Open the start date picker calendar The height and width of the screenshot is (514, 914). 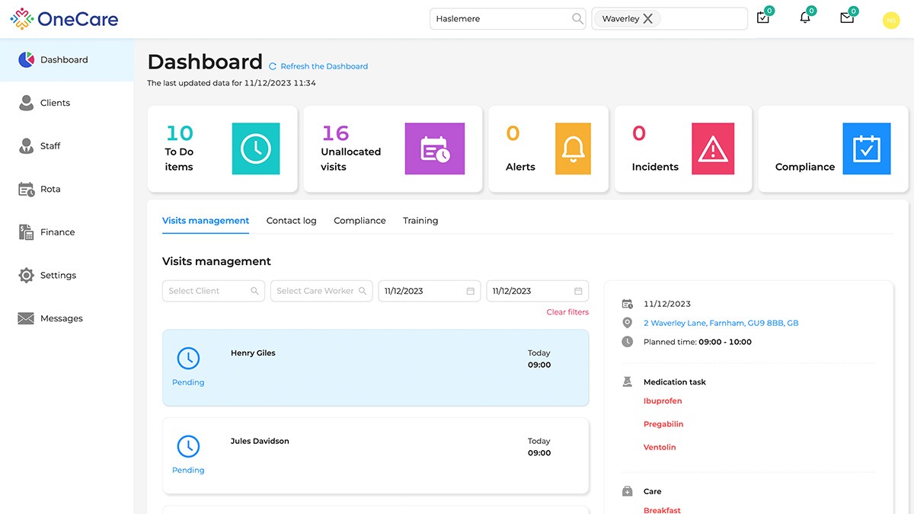click(x=471, y=291)
